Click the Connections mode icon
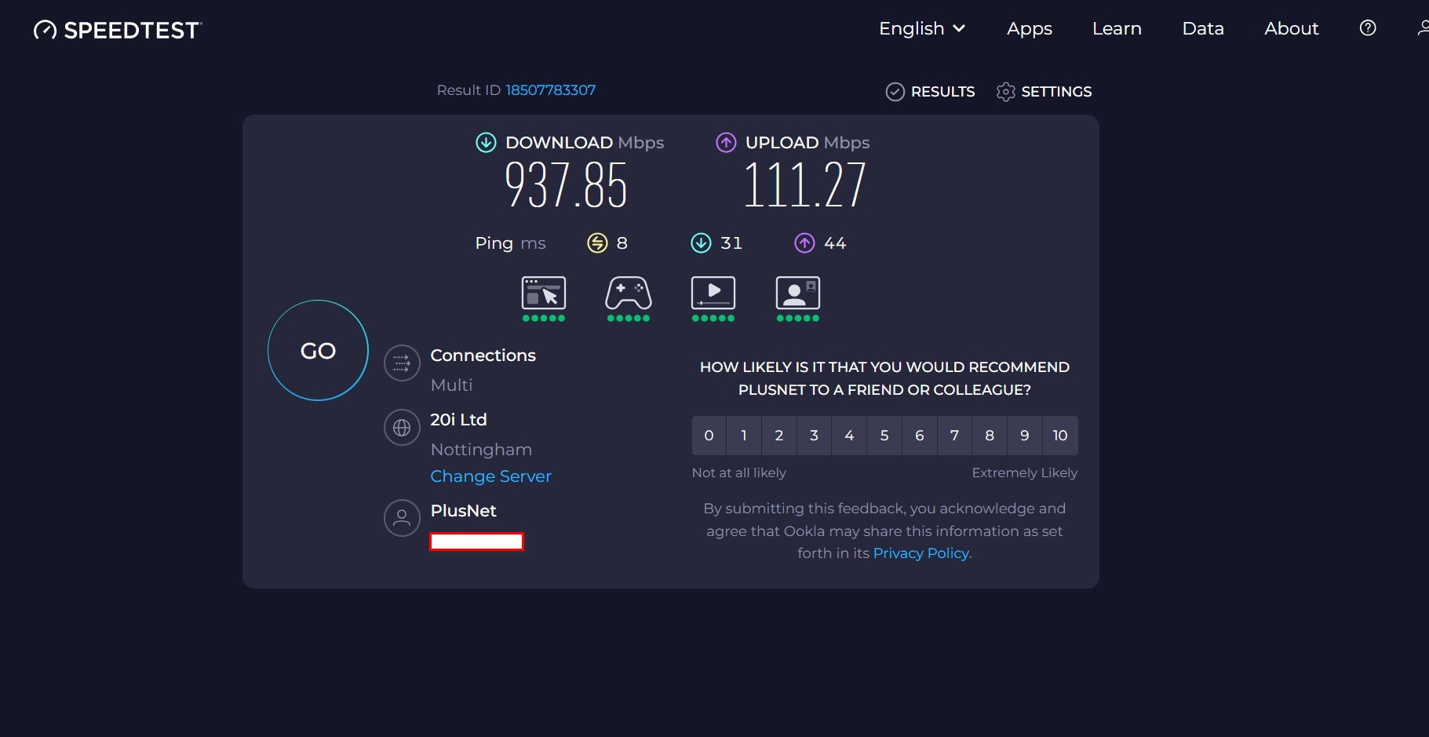This screenshot has height=737, width=1429. 402,363
